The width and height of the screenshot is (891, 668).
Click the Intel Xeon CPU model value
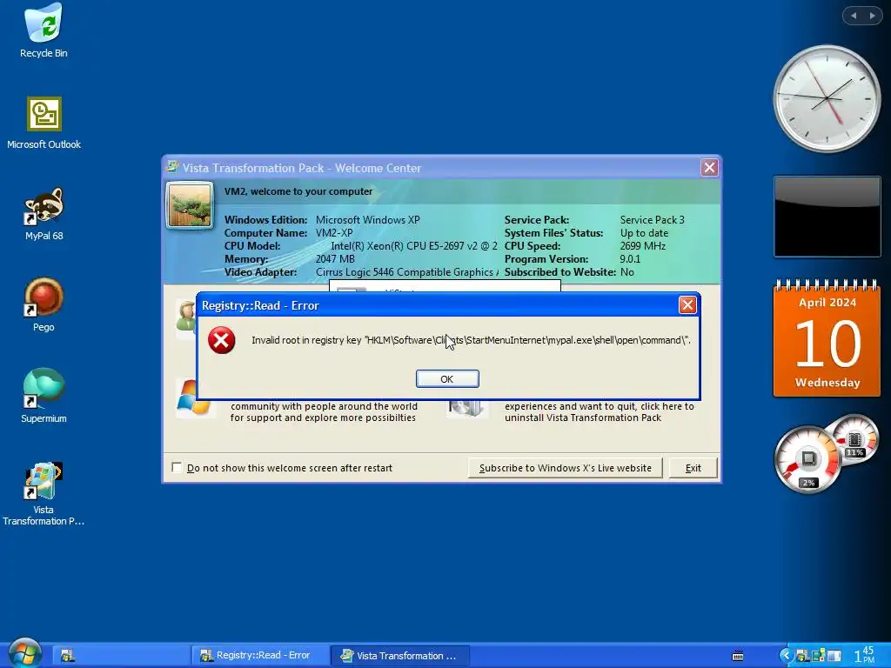tap(414, 246)
